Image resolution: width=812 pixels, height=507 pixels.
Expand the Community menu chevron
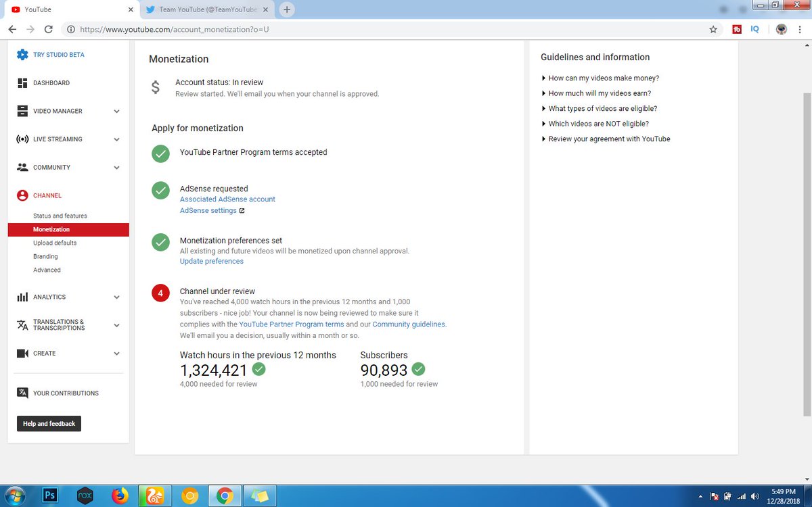point(116,168)
